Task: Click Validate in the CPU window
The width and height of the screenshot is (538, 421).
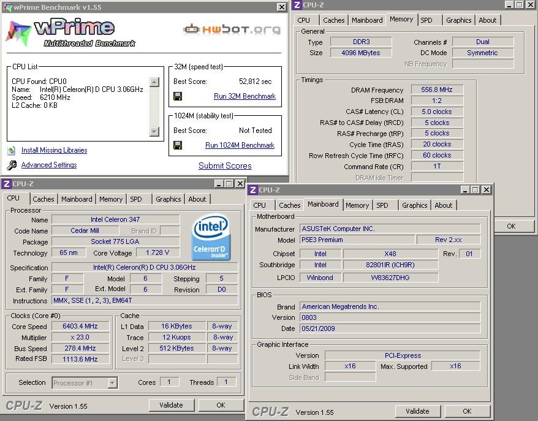Action: pos(171,405)
